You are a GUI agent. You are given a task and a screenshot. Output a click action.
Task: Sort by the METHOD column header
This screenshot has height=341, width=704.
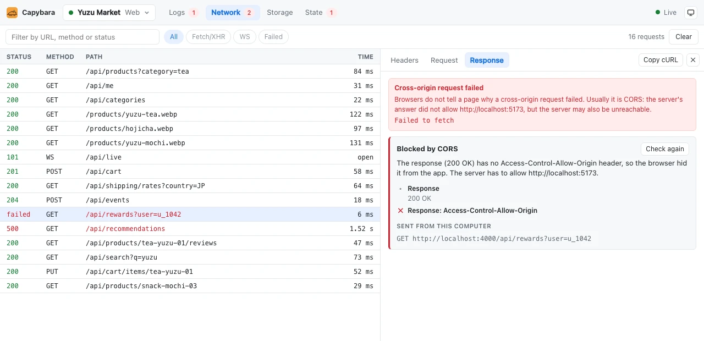(60, 57)
